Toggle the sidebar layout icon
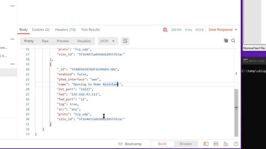 point(206,144)
